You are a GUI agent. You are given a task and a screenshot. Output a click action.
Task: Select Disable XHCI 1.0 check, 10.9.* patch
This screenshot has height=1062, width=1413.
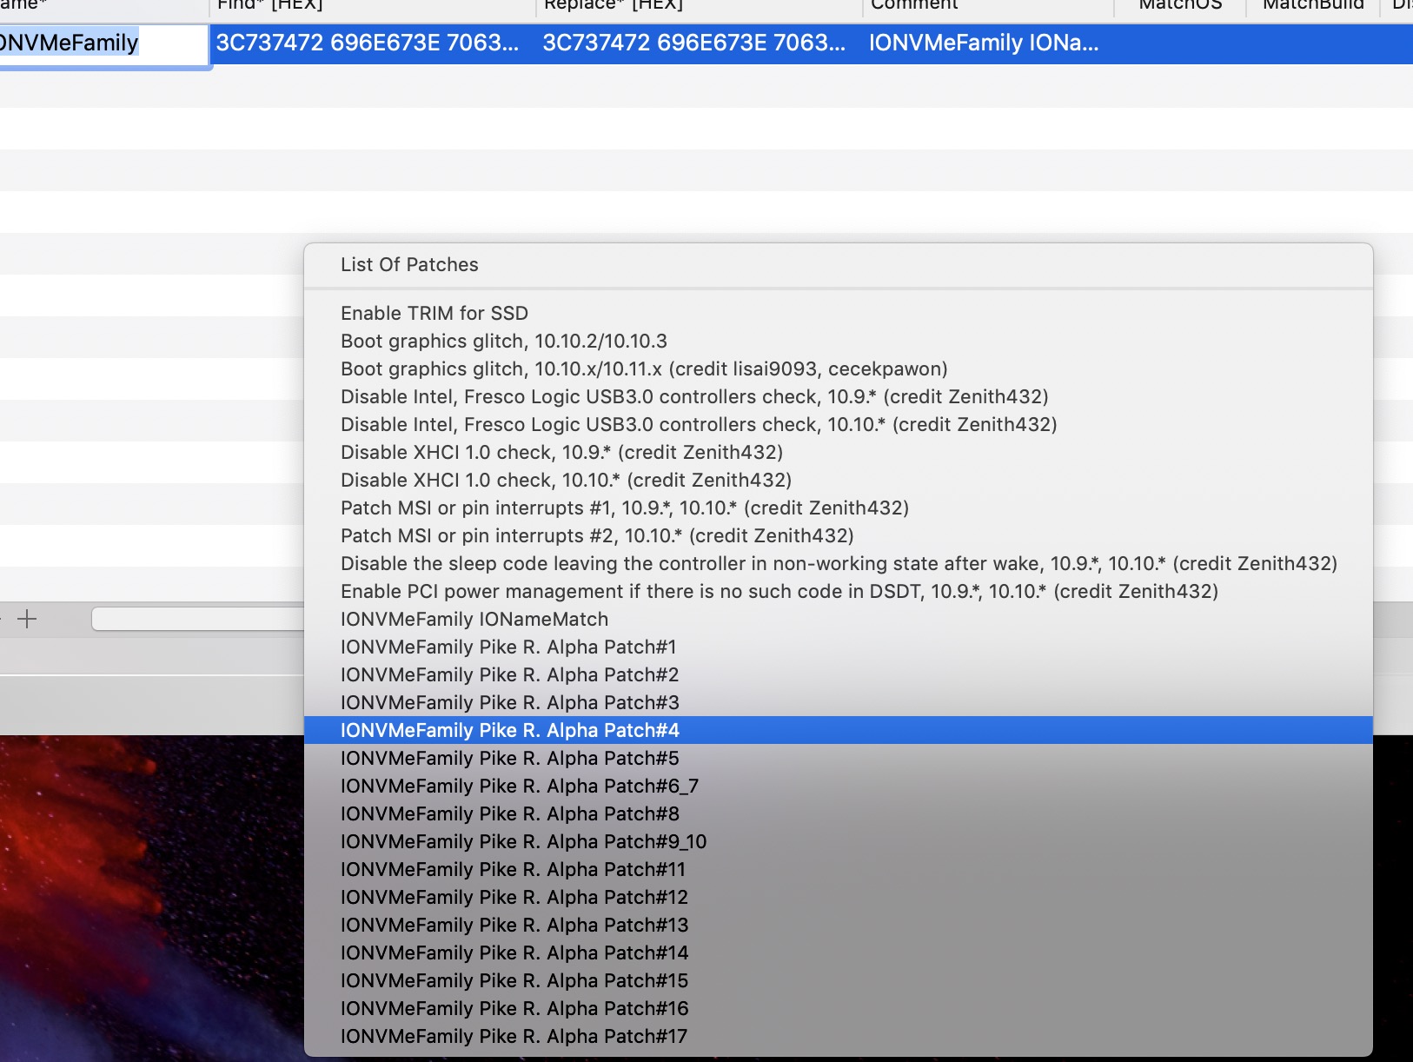click(x=561, y=452)
